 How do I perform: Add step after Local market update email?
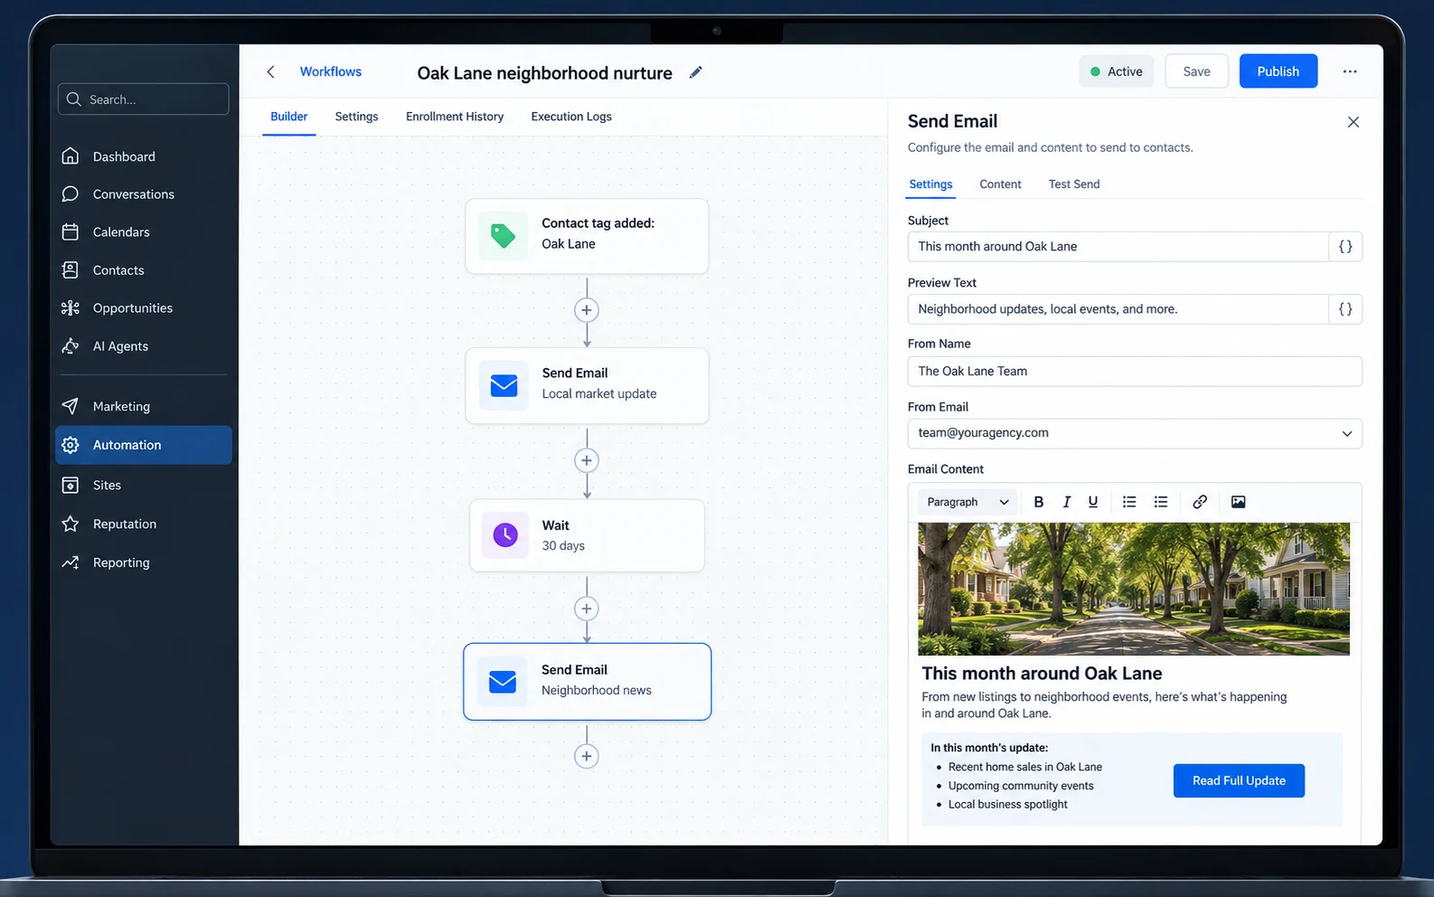pyautogui.click(x=587, y=460)
